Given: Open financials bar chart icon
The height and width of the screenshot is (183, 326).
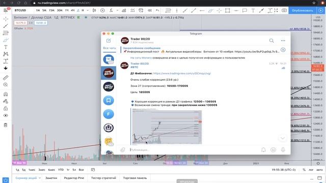Looking at the screenshot, I should coord(124,10).
